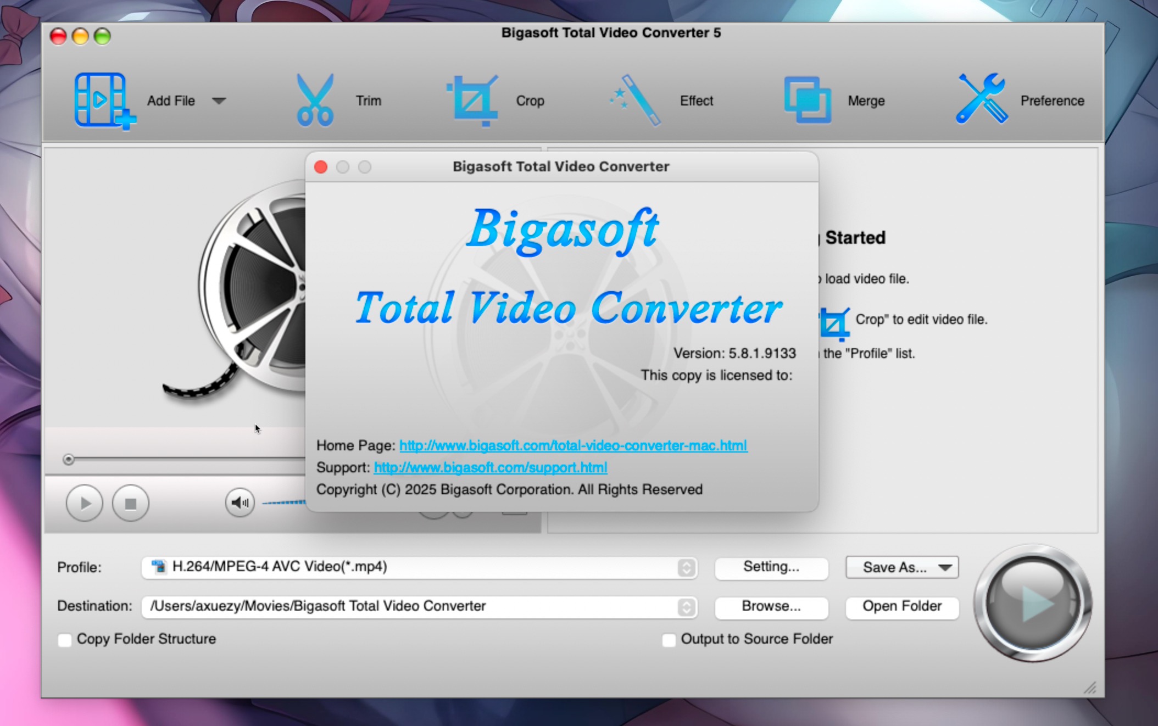Click the blue volume level slider
1158x726 pixels.
(283, 502)
